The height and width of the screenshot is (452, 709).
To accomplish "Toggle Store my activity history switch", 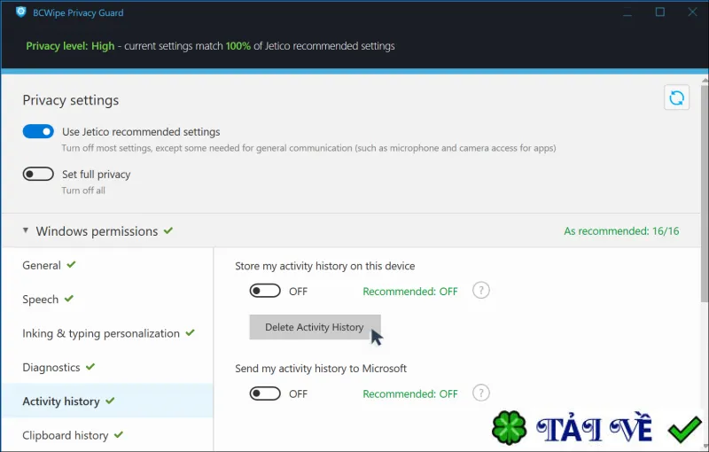I will [265, 291].
